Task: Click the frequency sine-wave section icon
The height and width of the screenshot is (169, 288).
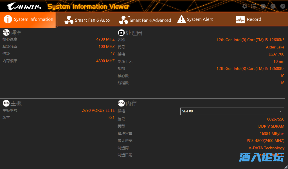Action: coord(6,33)
